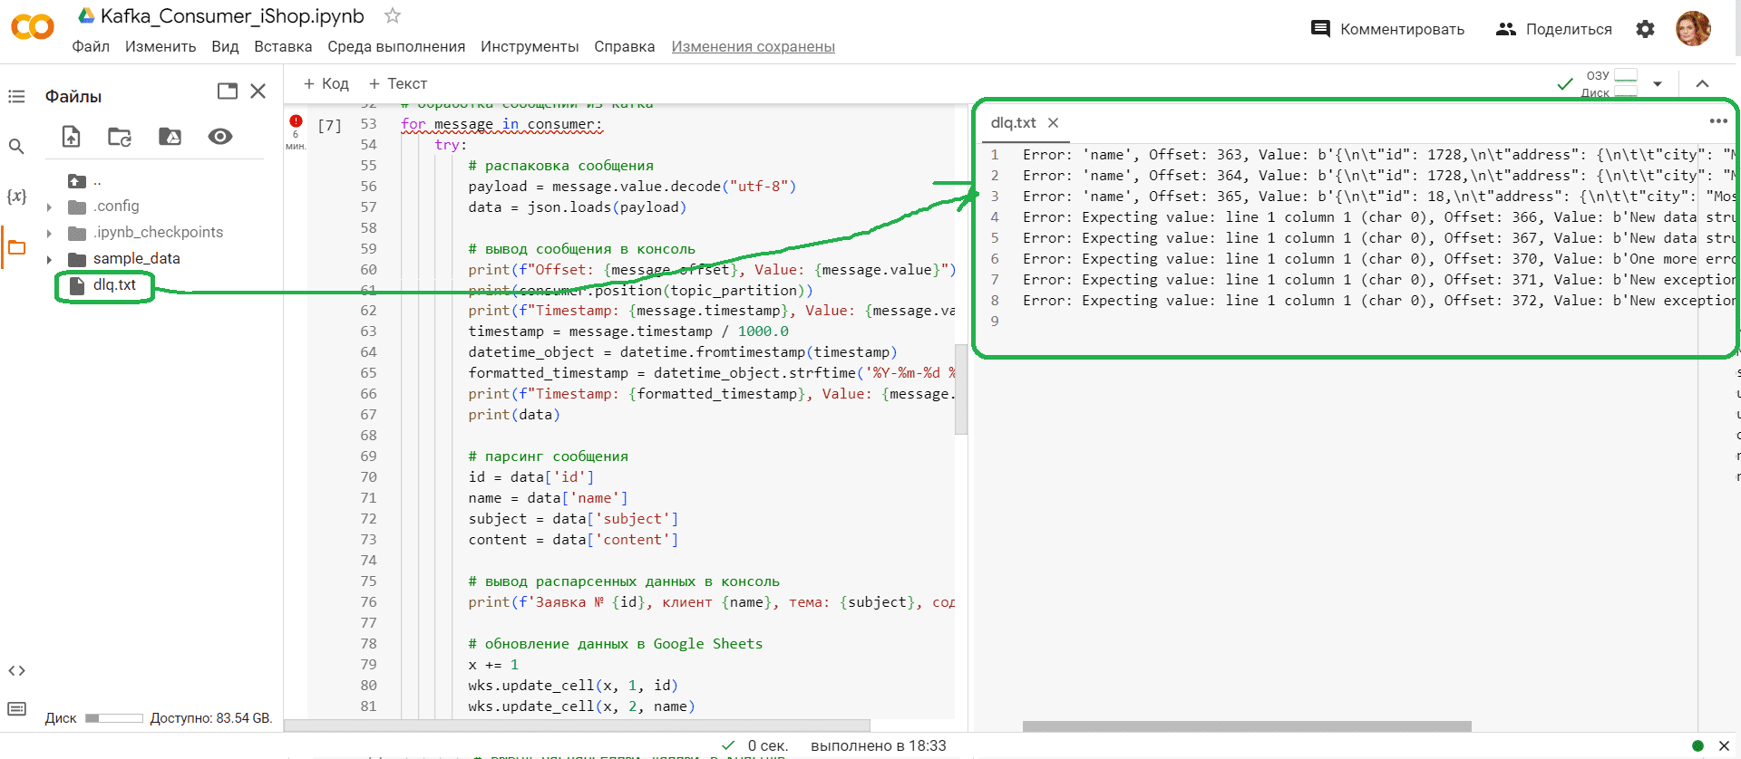Click the mount Google Drive icon
The width and height of the screenshot is (1741, 759).
[170, 137]
